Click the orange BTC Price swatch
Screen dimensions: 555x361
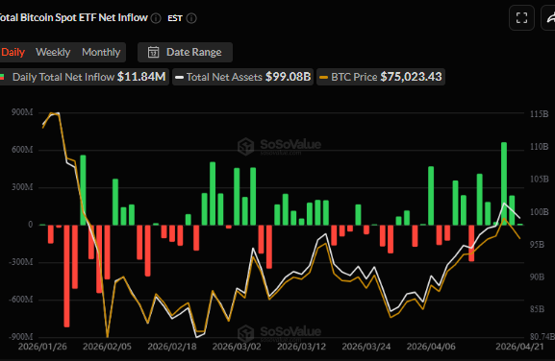point(324,78)
